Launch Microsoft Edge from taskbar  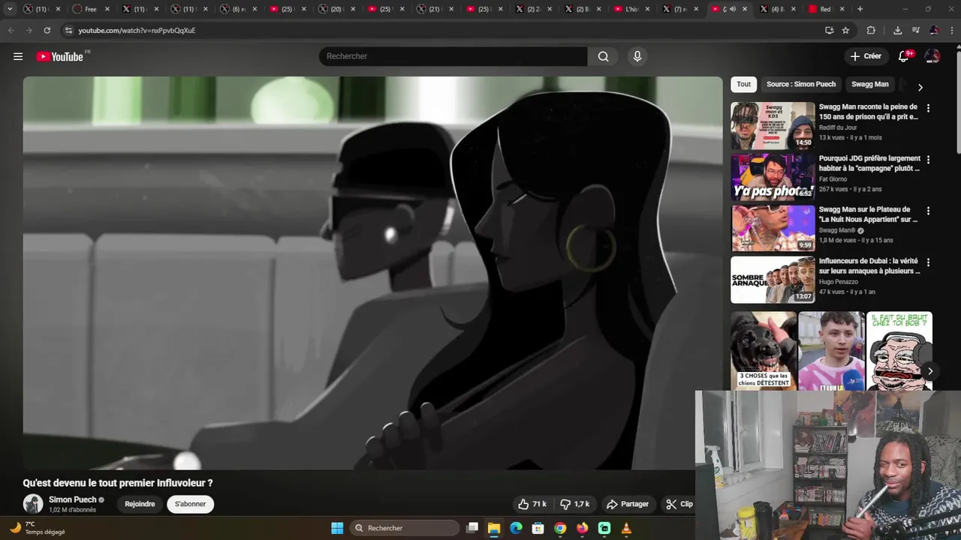(516, 528)
